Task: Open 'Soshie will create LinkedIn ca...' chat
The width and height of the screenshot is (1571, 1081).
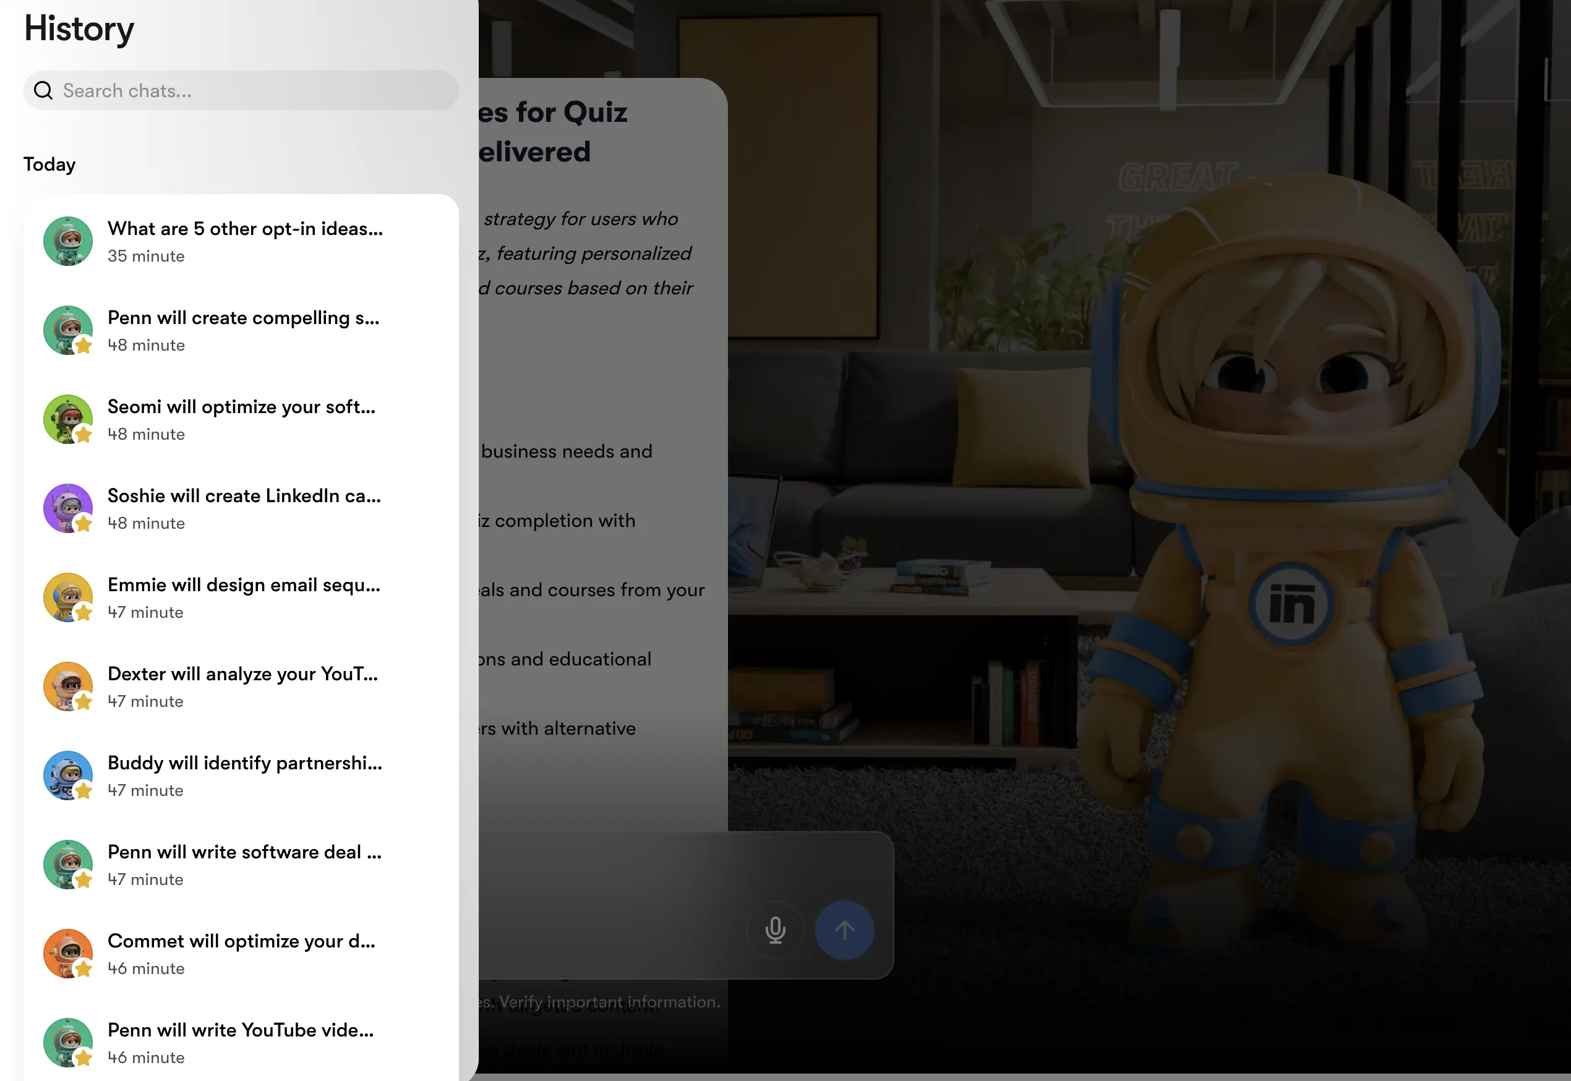Action: click(244, 496)
